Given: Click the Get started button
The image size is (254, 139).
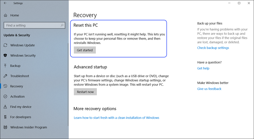Looking at the screenshot, I should click(85, 50).
